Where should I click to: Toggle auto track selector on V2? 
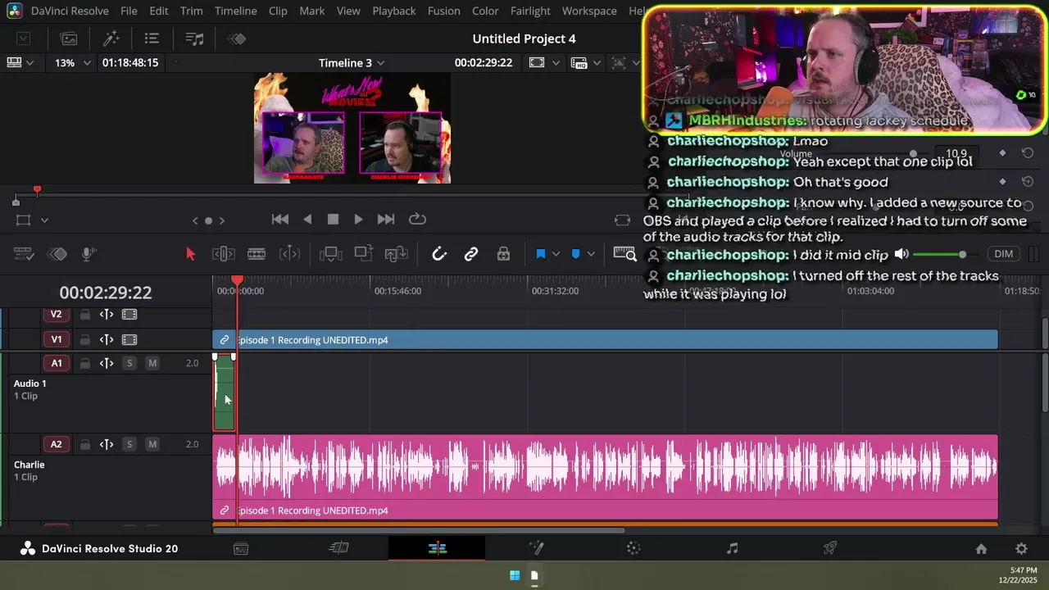107,315
